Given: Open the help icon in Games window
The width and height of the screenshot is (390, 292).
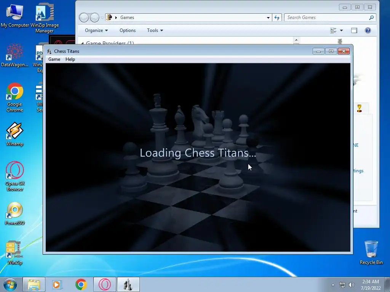Looking at the screenshot, I should pos(368,30).
